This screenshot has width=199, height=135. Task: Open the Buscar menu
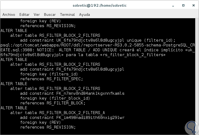pyautogui.click(x=50, y=14)
